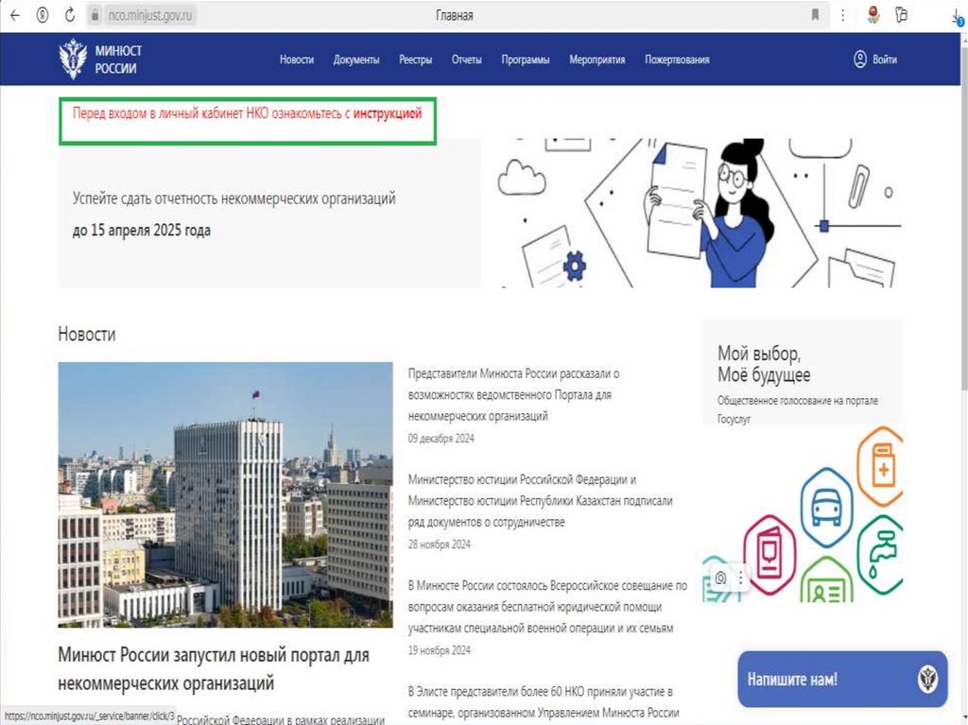Image resolution: width=968 pixels, height=725 pixels.
Task: Open the Программы menu item
Action: 526,60
